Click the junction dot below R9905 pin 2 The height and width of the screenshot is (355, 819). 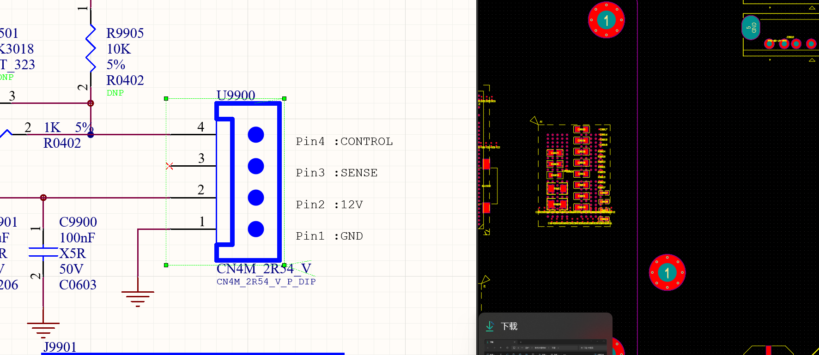click(x=91, y=103)
